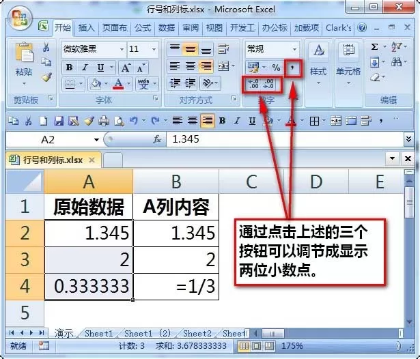Expand the formula bar double chevron
The height and width of the screenshot is (359, 420).
click(408, 139)
